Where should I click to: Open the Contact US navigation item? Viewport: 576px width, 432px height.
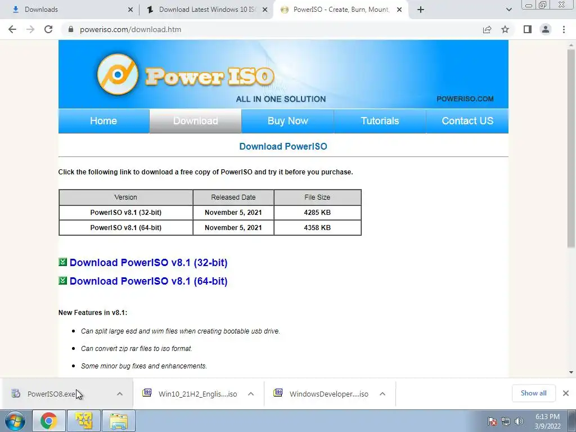point(467,121)
